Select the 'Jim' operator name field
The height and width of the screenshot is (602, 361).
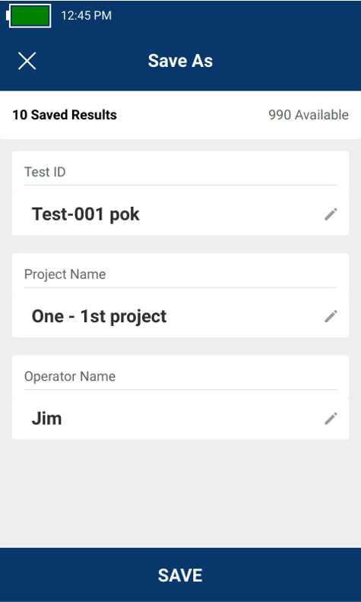tap(181, 419)
